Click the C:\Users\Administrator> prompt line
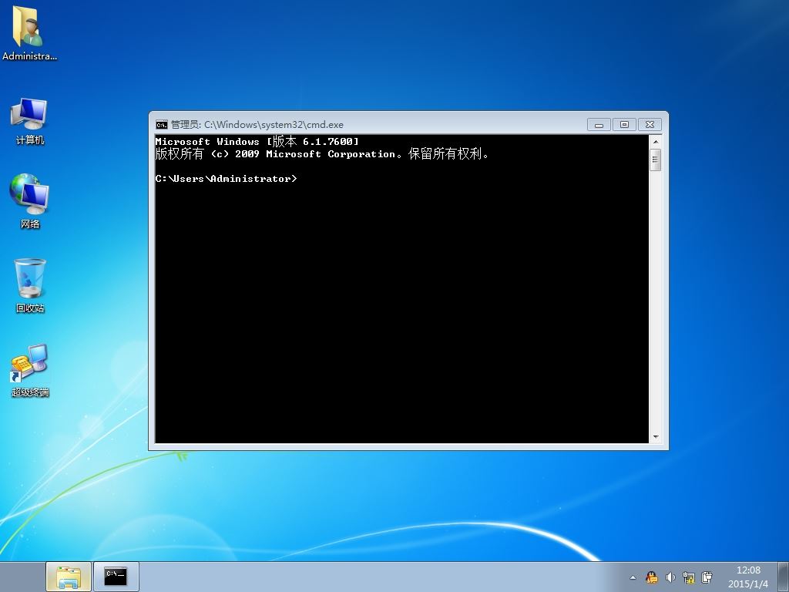Screen dimensions: 789x592 (226, 179)
